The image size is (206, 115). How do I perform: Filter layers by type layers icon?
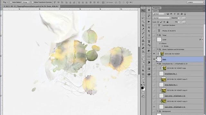(x=174, y=14)
